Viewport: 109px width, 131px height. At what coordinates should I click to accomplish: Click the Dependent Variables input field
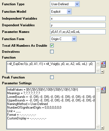78,25
